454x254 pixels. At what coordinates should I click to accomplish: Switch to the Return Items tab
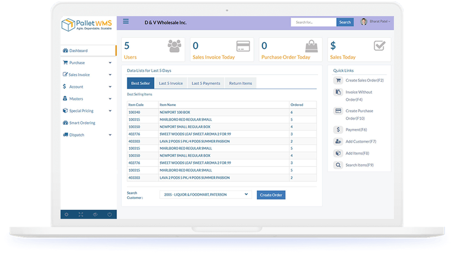pos(241,83)
